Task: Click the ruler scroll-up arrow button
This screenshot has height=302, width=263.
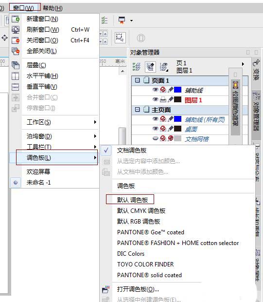Action: click(123, 72)
